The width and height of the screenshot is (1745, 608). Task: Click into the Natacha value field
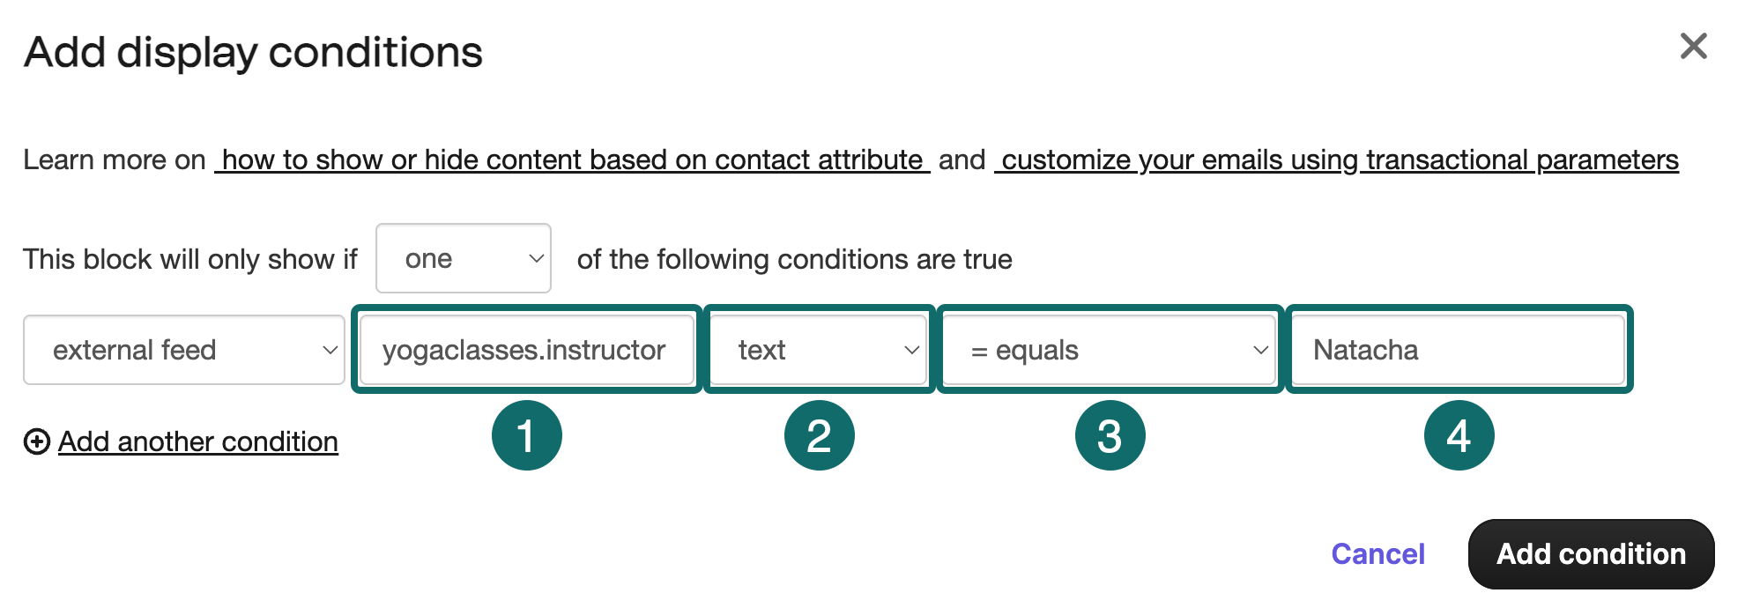[1459, 350]
